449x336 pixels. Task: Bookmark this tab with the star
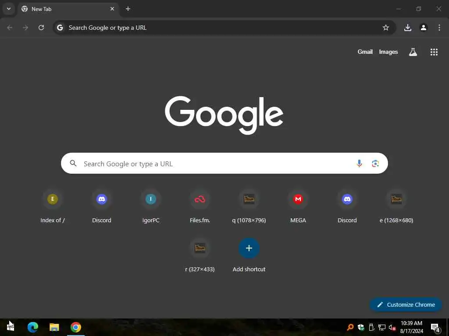[x=386, y=28]
